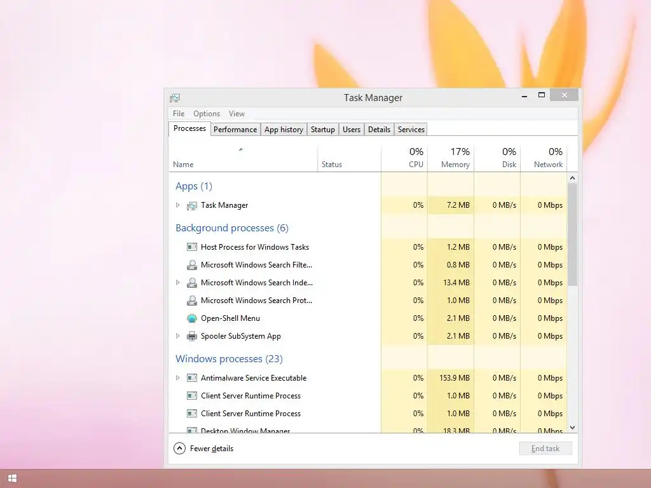
Task: Click the Fewer details label
Action: coord(212,449)
